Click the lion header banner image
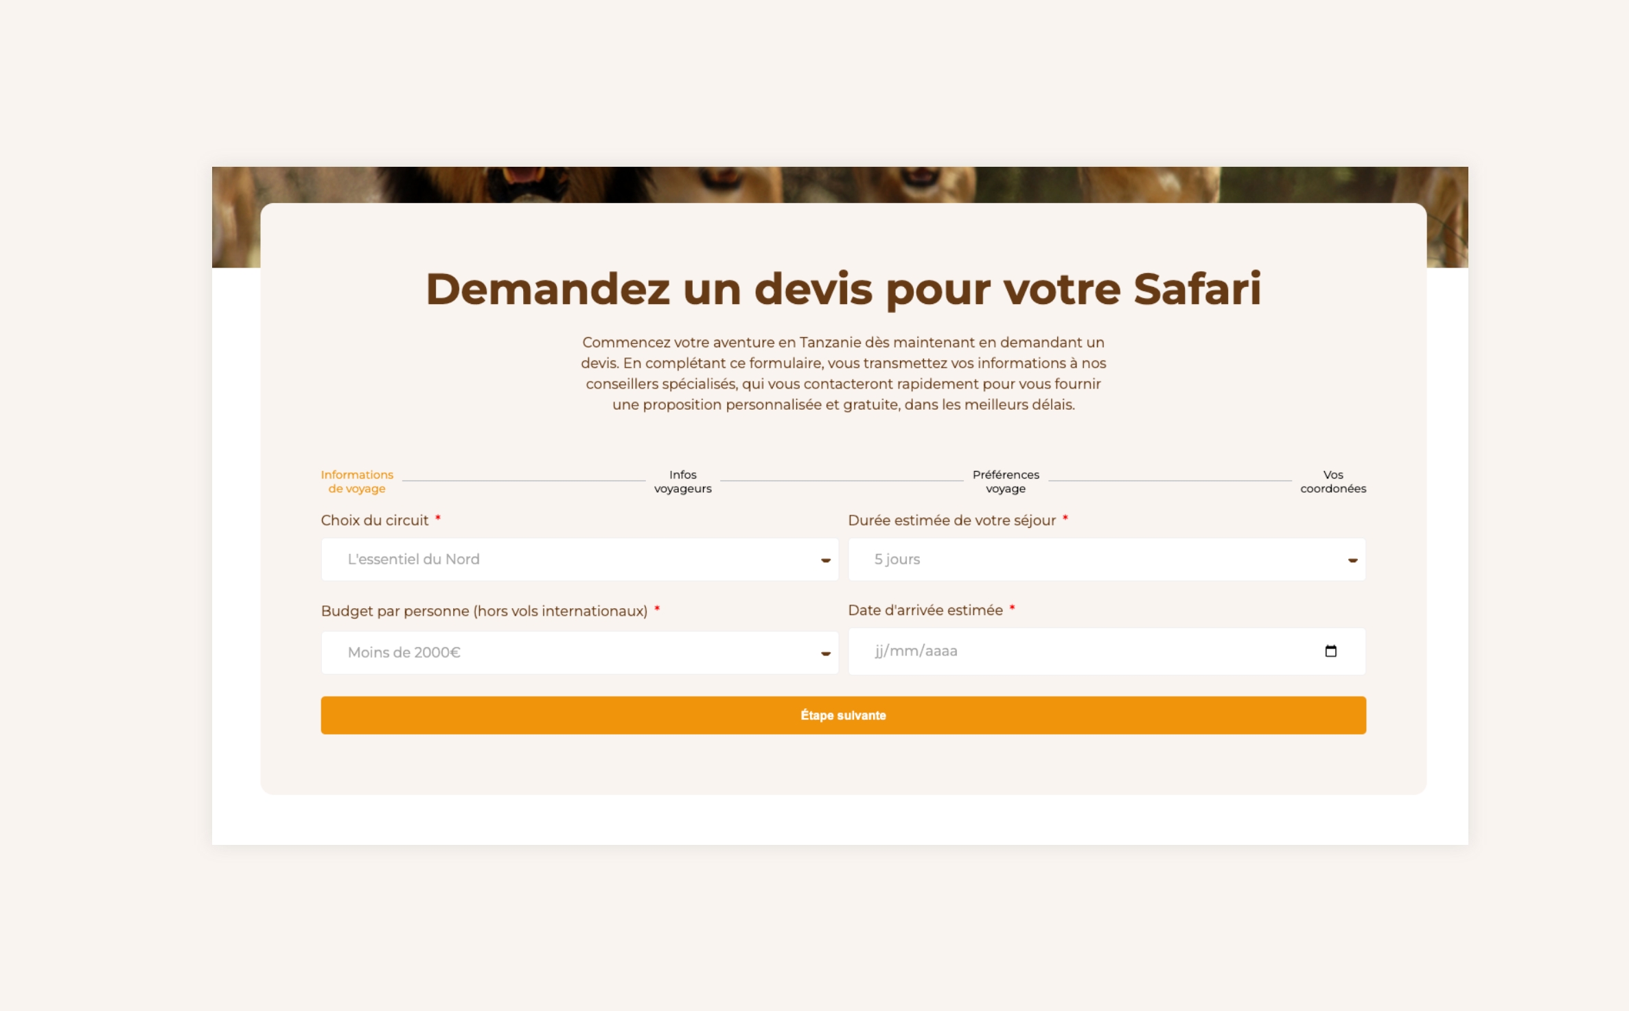The height and width of the screenshot is (1011, 1629). coord(840,184)
